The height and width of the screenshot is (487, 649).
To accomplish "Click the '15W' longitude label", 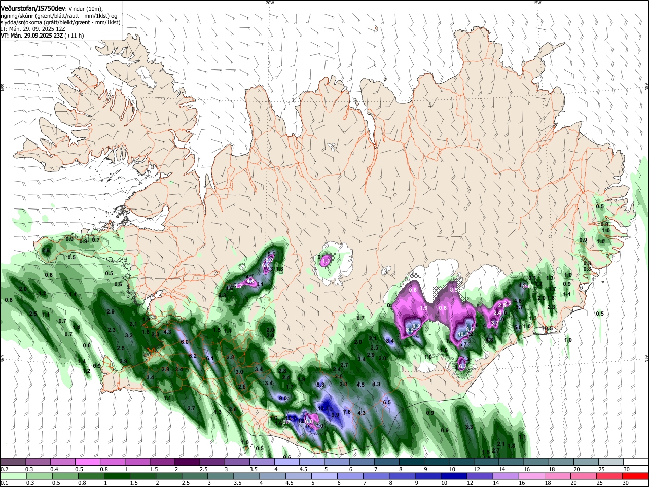I will pyautogui.click(x=537, y=3).
